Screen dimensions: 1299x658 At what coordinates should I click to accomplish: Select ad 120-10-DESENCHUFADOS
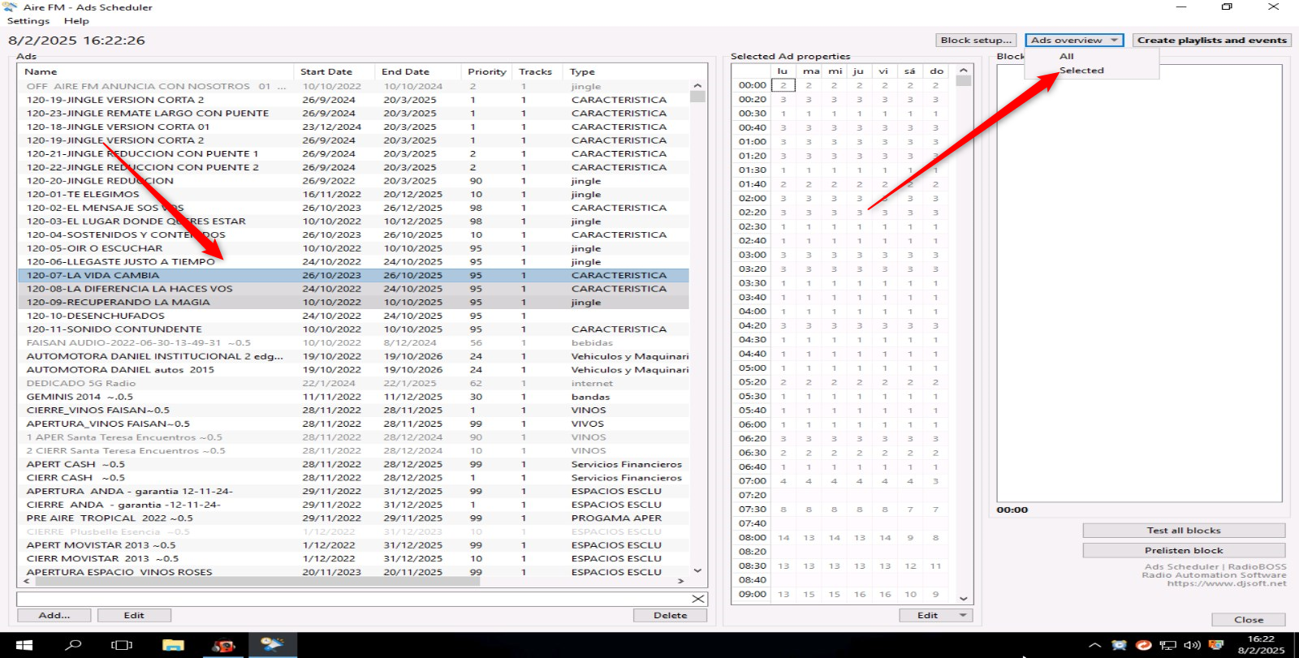353,316
